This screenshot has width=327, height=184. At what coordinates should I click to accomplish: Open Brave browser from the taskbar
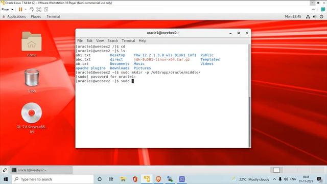(x=158, y=179)
